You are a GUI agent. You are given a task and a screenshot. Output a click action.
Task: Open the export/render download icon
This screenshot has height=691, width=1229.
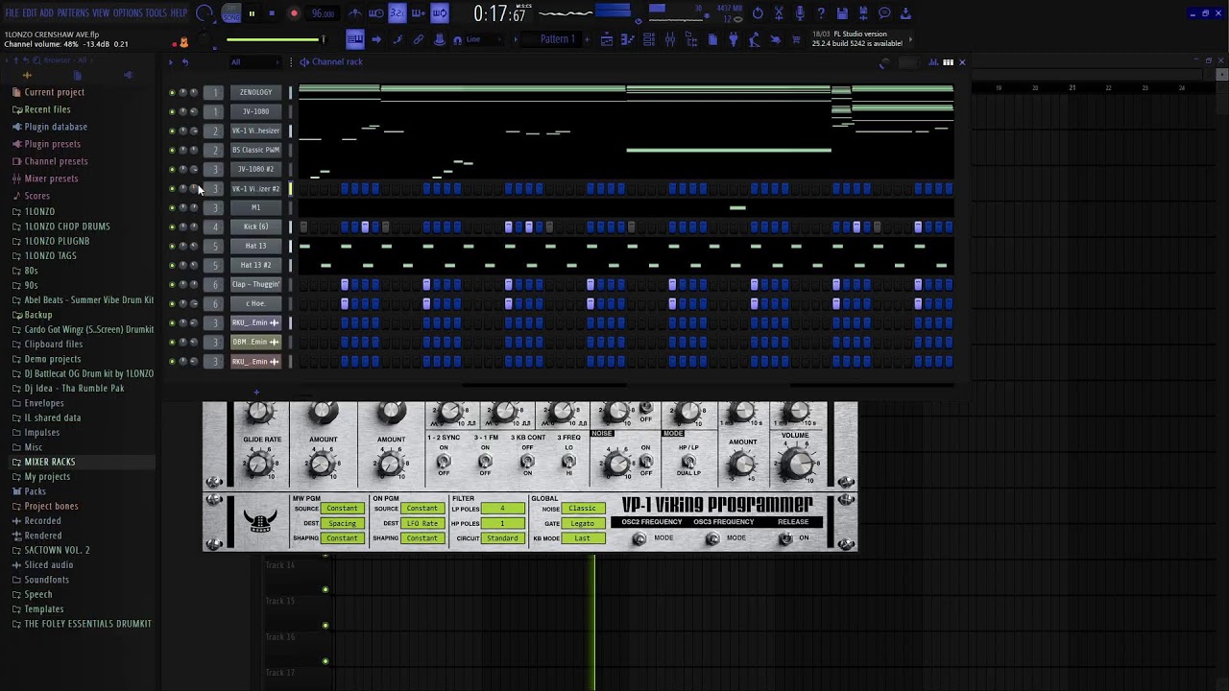click(x=905, y=13)
